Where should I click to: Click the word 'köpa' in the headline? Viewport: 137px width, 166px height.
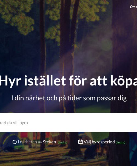point(124,81)
